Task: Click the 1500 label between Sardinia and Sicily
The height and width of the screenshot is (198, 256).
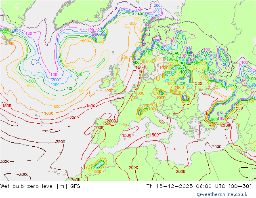Action: pyautogui.click(x=154, y=135)
